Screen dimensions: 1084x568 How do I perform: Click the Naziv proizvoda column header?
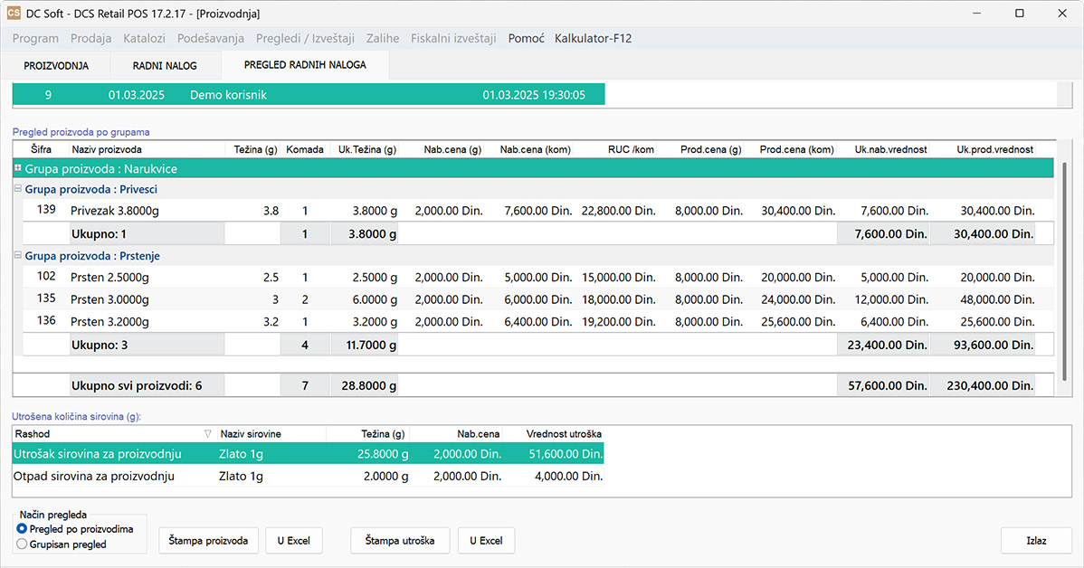pyautogui.click(x=106, y=150)
